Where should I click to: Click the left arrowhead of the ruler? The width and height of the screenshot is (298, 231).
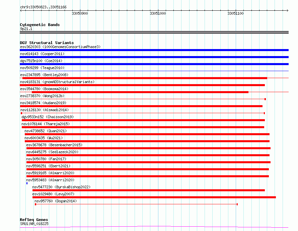click(x=21, y=10)
